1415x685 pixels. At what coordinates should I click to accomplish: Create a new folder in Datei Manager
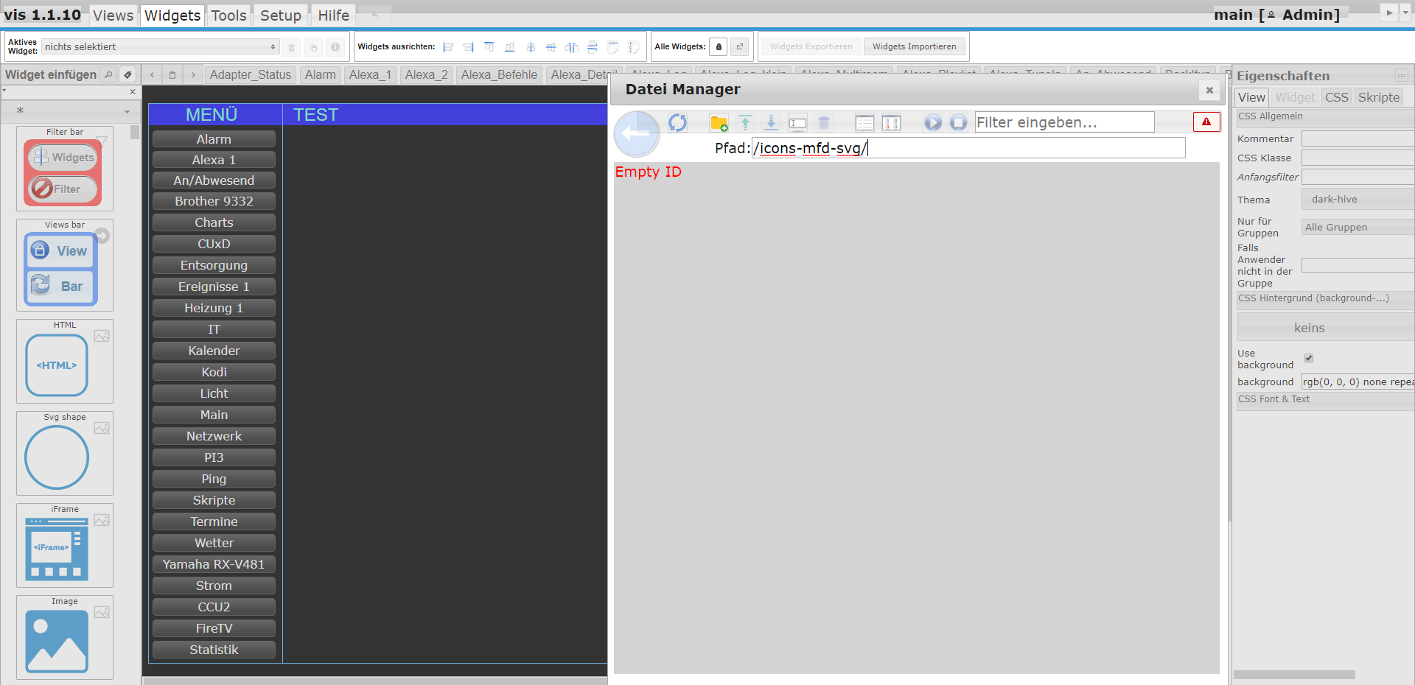719,123
